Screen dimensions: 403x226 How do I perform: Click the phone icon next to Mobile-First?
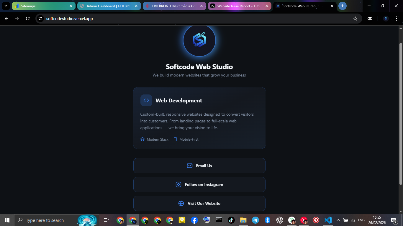[175, 139]
